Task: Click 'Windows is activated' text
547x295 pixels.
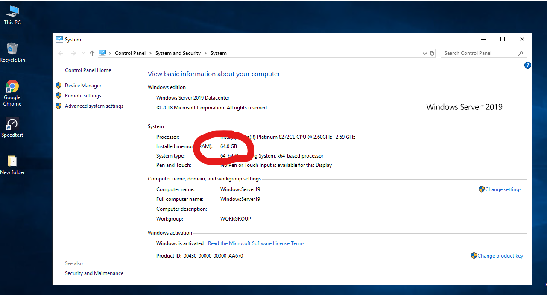Action: click(x=180, y=243)
